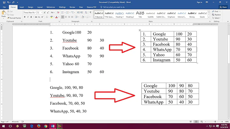The image size is (230, 129).
Task: Toggle Subscript formatting
Action: (39, 17)
